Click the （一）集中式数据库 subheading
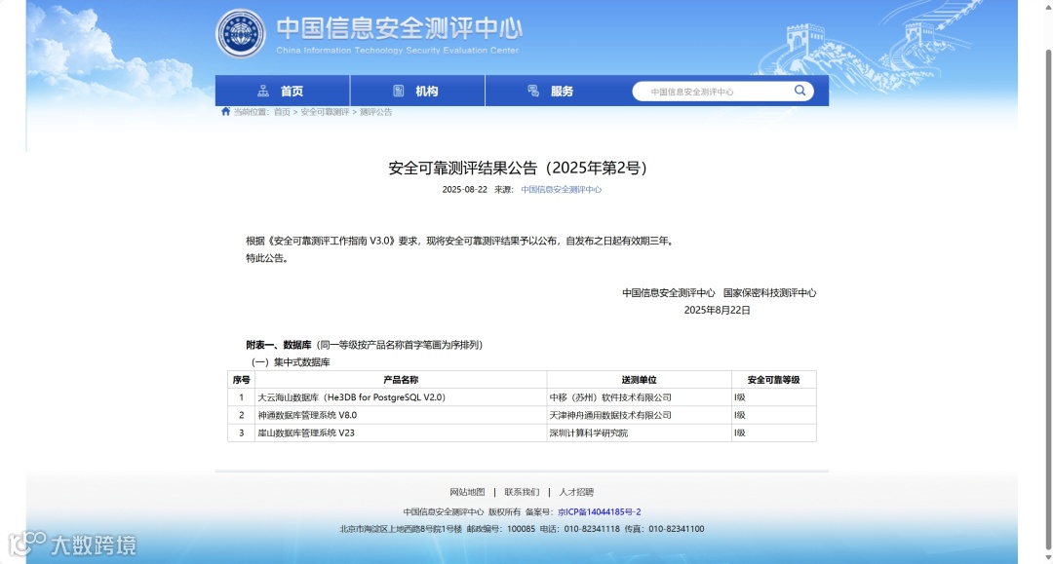Screen dimensions: 1053x564 tap(291, 362)
